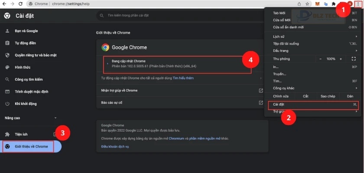Open the Google Translate extension icon

pos(326,4)
